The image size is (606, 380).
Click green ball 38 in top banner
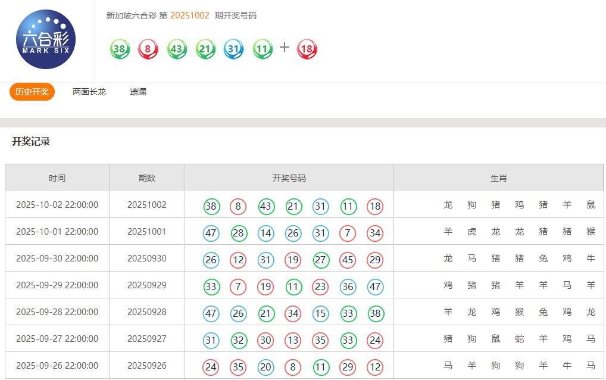click(119, 49)
